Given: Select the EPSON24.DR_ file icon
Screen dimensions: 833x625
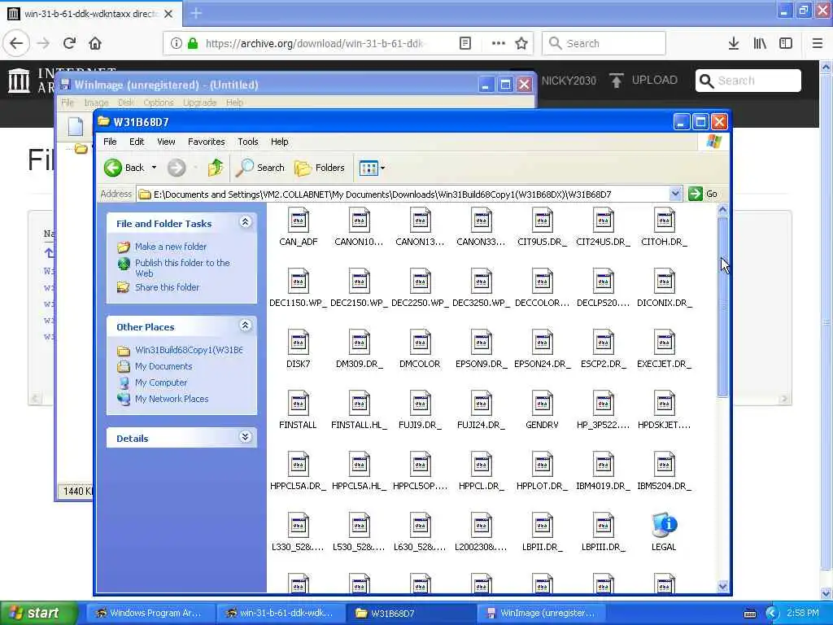Looking at the screenshot, I should point(542,343).
